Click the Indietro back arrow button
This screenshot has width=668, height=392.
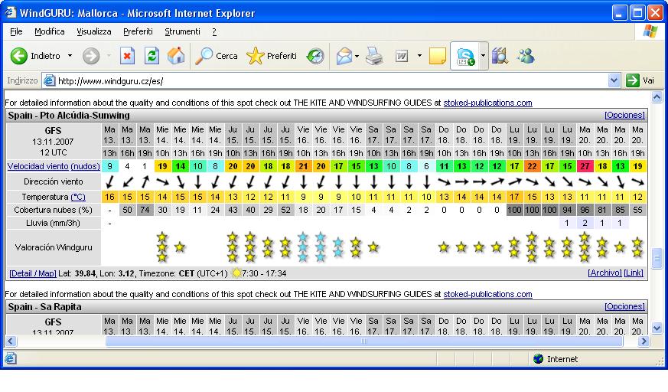pos(20,56)
